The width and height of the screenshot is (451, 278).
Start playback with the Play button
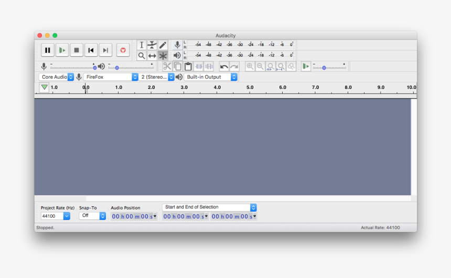pyautogui.click(x=62, y=50)
